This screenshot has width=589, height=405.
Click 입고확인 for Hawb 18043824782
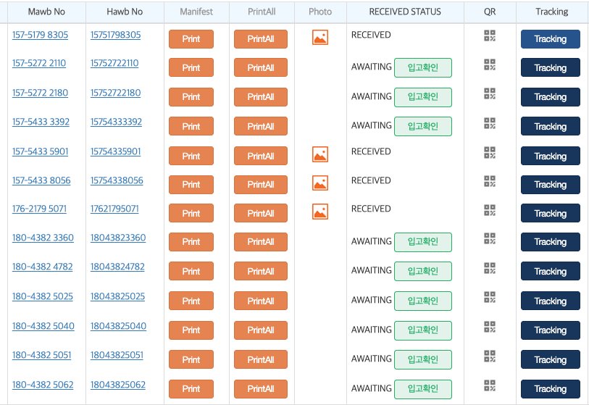point(422,271)
